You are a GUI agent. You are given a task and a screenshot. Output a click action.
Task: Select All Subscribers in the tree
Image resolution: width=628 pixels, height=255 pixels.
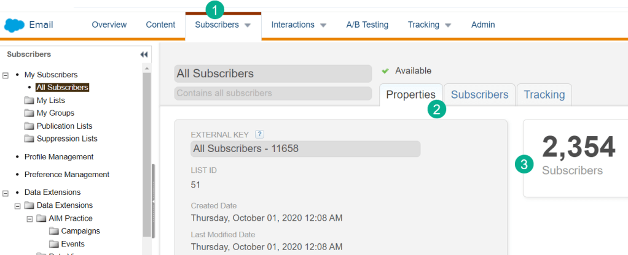coord(62,88)
